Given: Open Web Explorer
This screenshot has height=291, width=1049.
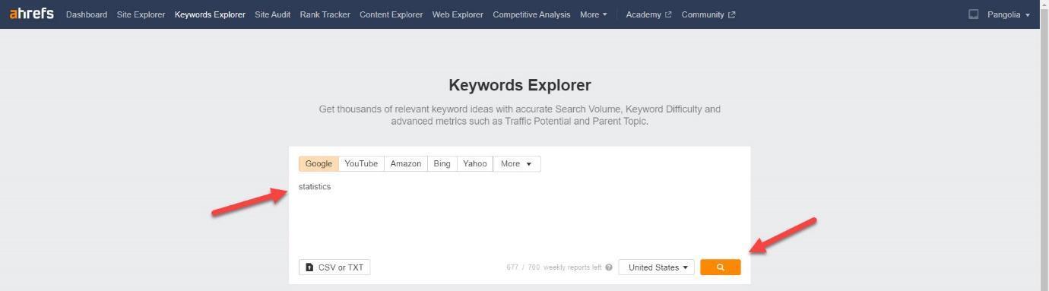Looking at the screenshot, I should (458, 14).
